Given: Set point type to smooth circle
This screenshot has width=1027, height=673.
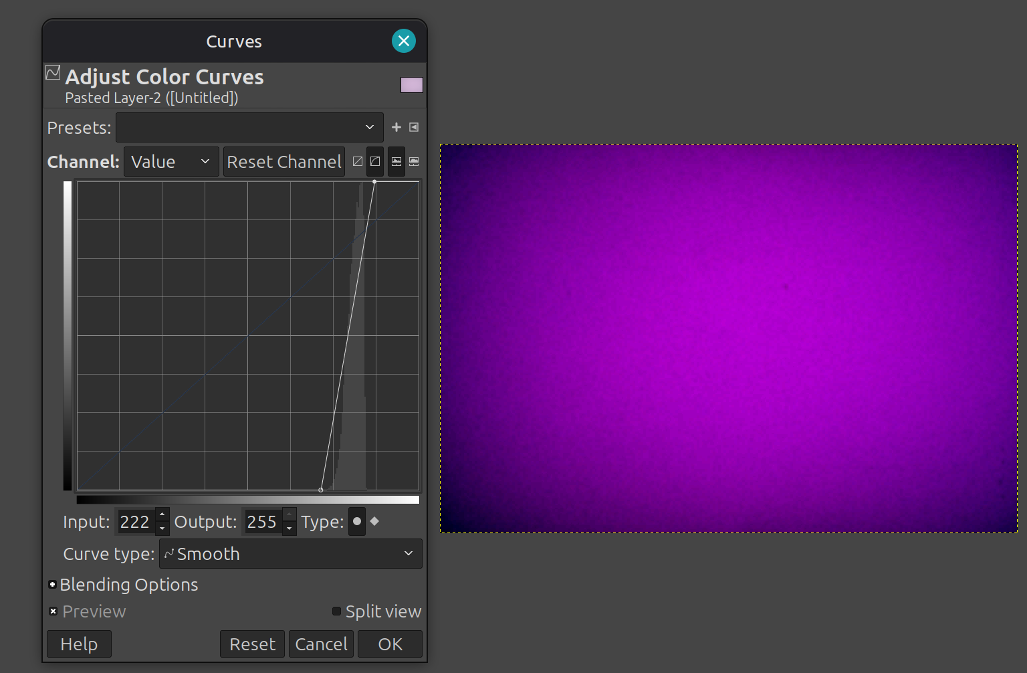Looking at the screenshot, I should coord(357,521).
